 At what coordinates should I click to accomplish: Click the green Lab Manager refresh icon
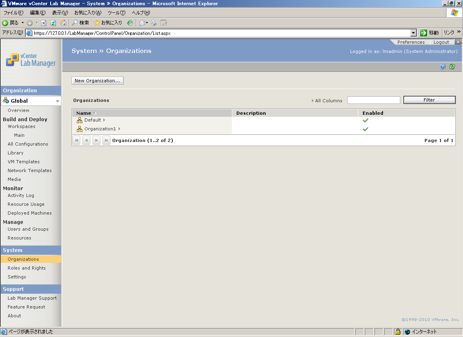(452, 67)
